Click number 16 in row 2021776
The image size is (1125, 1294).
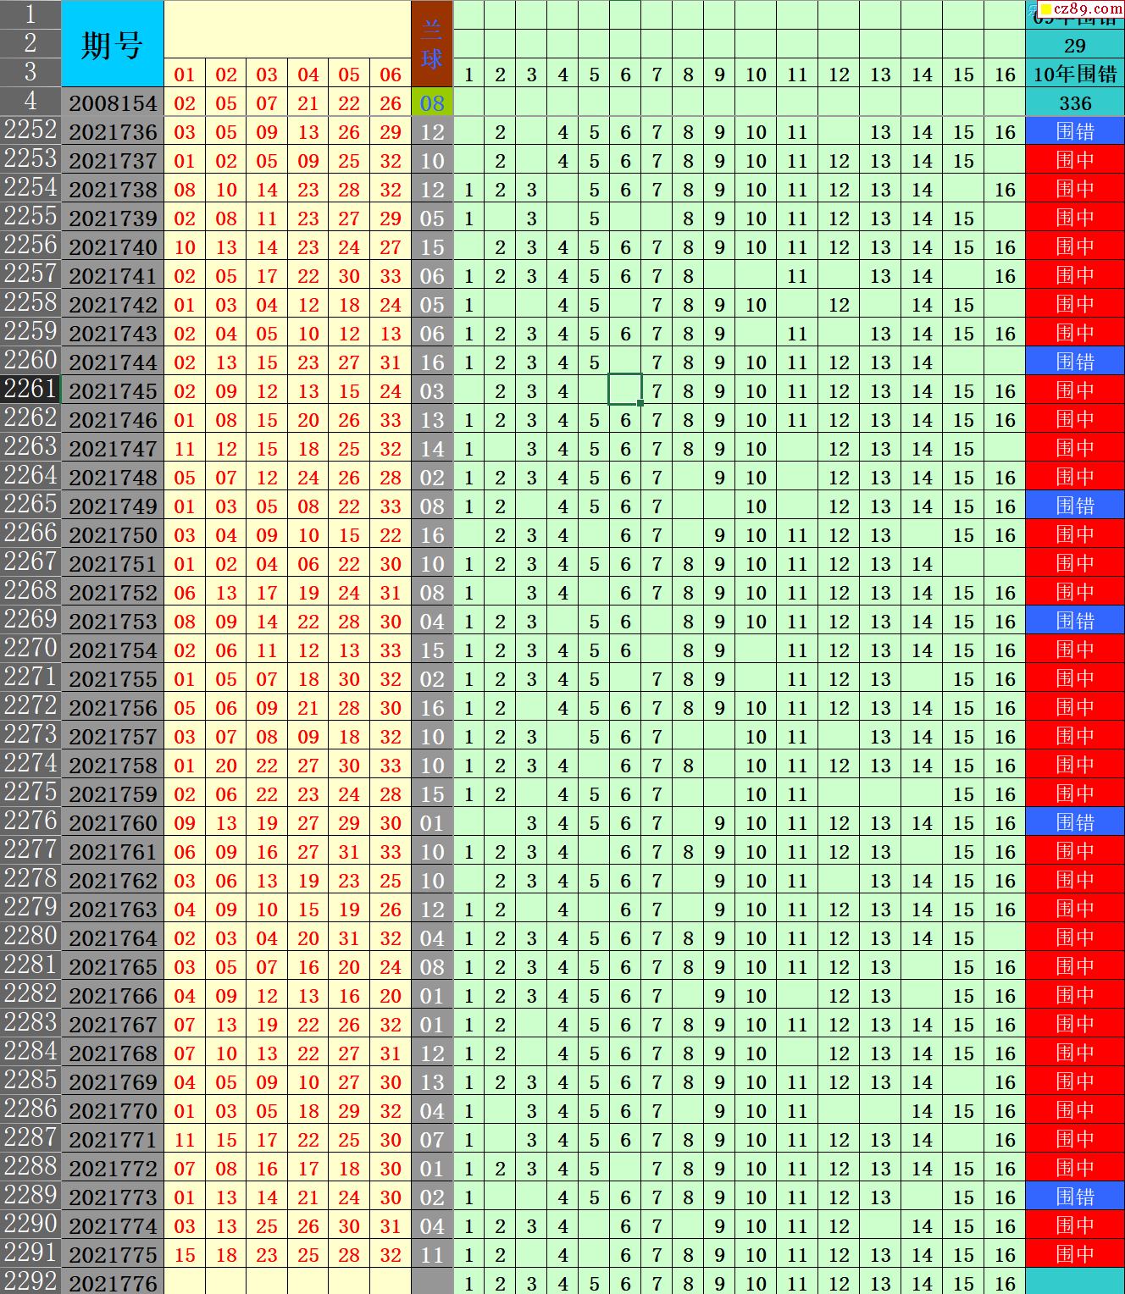pos(1005,1282)
